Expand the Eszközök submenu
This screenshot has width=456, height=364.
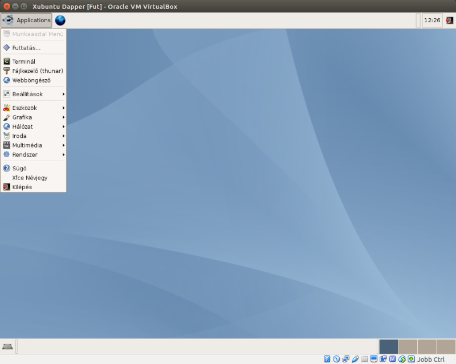34,108
